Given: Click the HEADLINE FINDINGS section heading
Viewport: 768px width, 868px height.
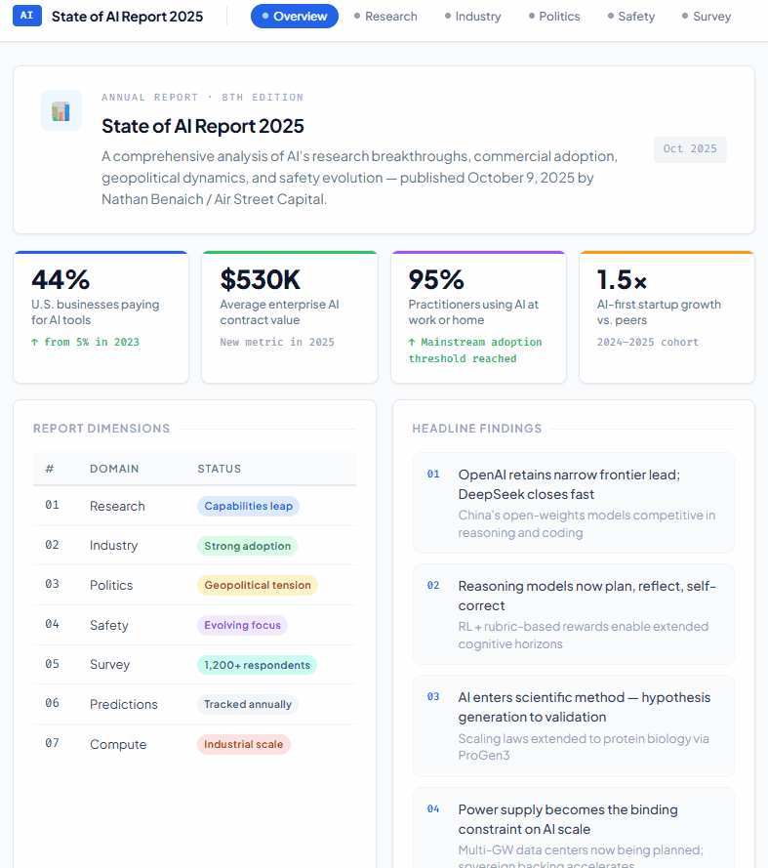Looking at the screenshot, I should [x=477, y=429].
